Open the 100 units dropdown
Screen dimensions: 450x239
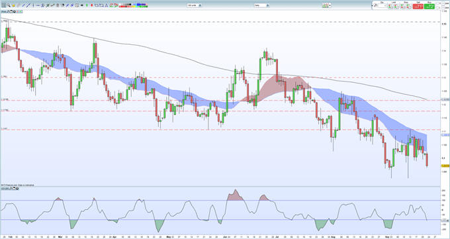click(200, 5)
